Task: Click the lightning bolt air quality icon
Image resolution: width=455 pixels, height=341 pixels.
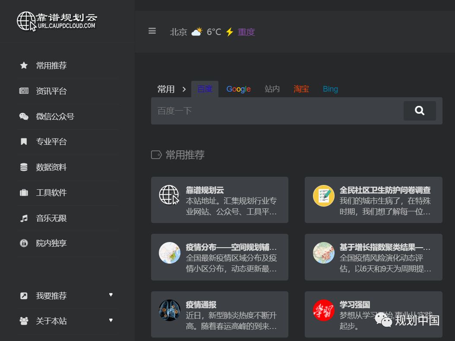Action: 230,32
